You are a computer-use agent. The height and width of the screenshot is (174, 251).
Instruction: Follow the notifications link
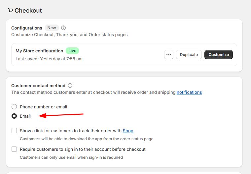point(189,92)
